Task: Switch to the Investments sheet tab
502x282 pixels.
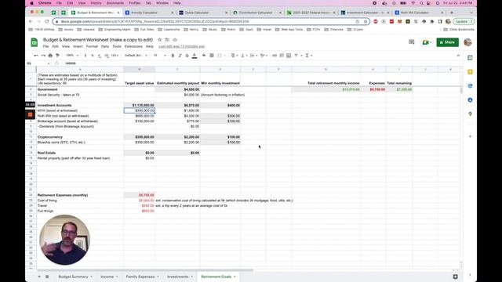Action: coord(178,277)
